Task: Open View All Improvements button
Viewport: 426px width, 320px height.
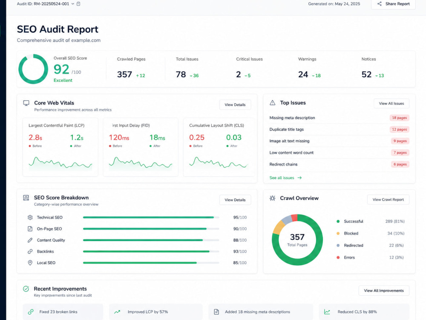Action: 384,291
